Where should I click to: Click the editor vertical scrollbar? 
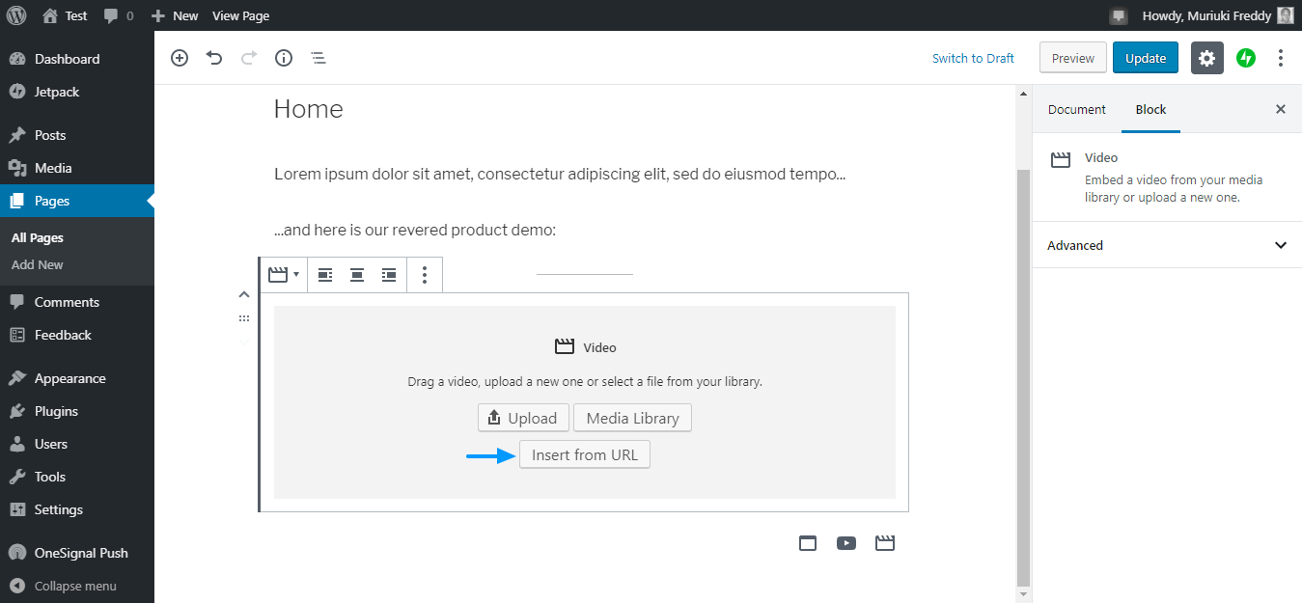[1024, 376]
